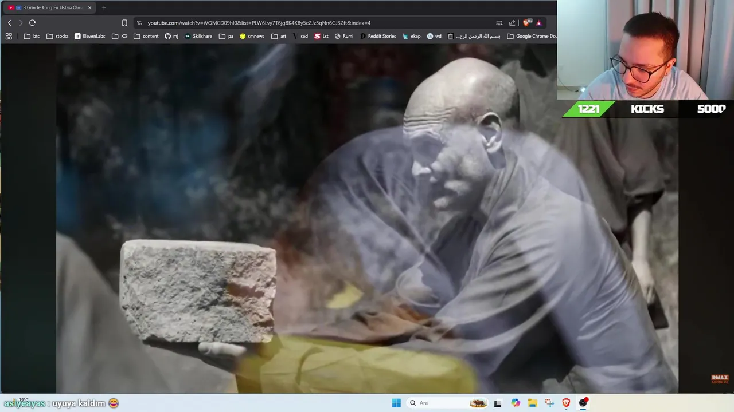The image size is (734, 412).
Task: Open Task View from the taskbar
Action: click(498, 403)
